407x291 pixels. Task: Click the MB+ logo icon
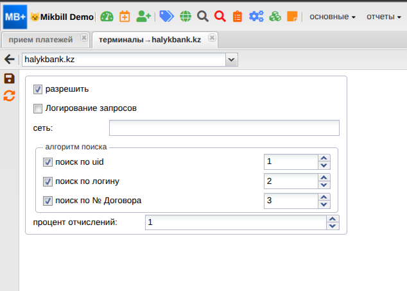(15, 17)
